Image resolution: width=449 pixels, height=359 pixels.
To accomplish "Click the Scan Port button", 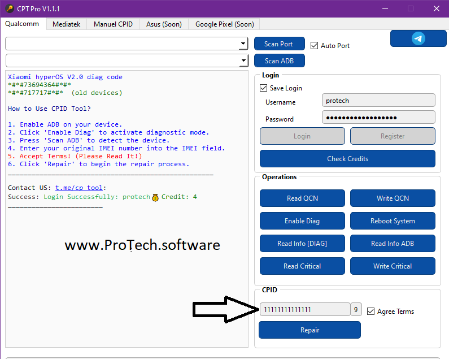I will point(279,44).
